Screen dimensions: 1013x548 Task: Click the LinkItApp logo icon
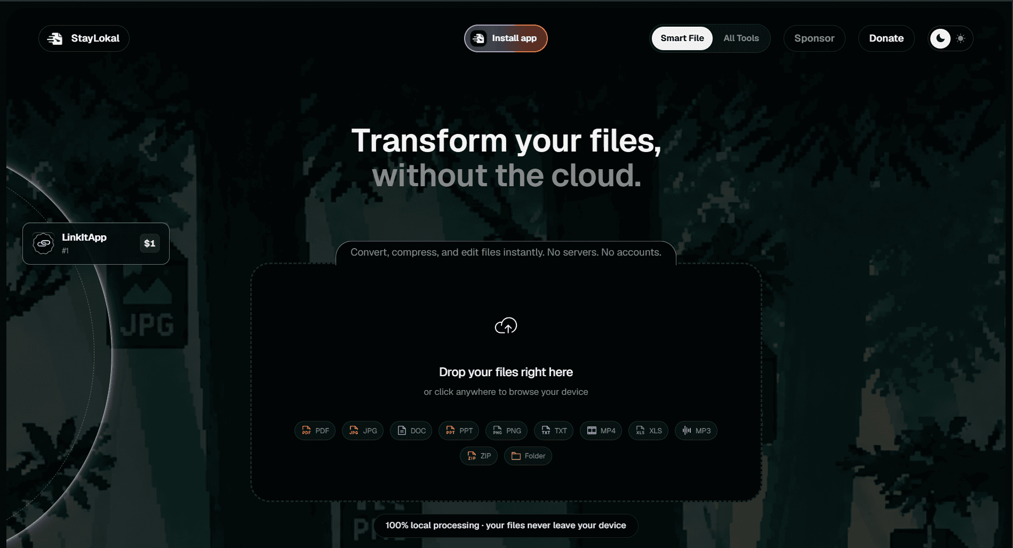point(44,243)
